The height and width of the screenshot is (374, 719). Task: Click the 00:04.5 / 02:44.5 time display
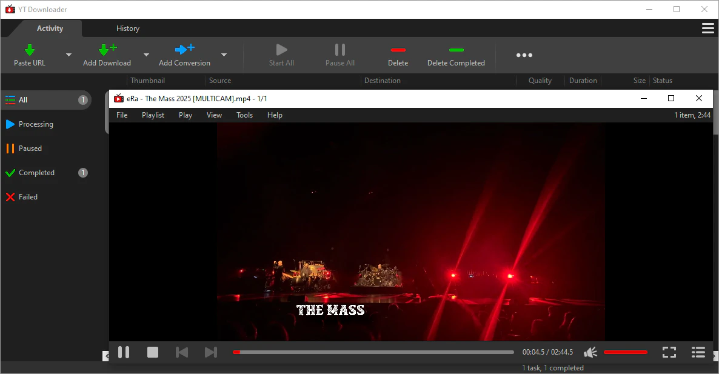547,352
